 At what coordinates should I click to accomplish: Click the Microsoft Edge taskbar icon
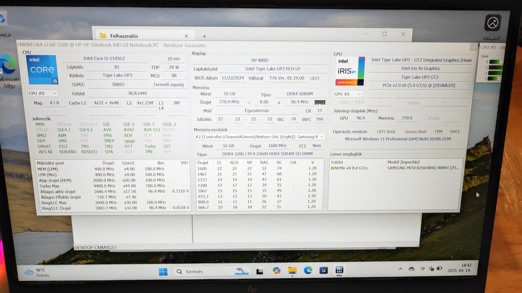[308, 270]
